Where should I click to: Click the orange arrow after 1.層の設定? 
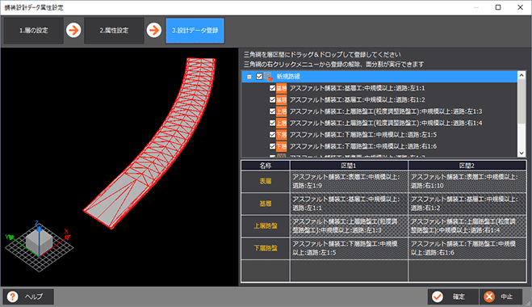tap(73, 31)
